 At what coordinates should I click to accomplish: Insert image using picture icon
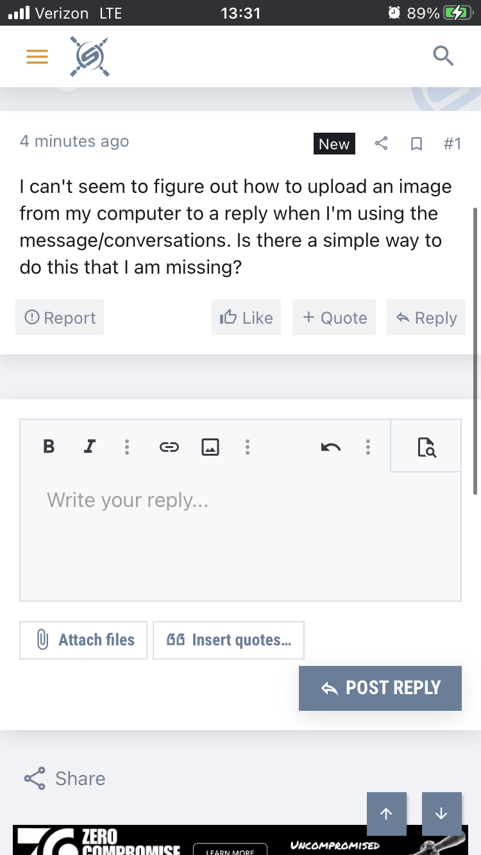point(210,447)
